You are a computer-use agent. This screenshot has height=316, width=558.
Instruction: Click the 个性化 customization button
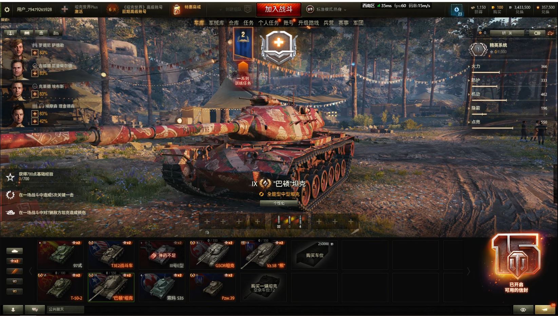tap(279, 203)
